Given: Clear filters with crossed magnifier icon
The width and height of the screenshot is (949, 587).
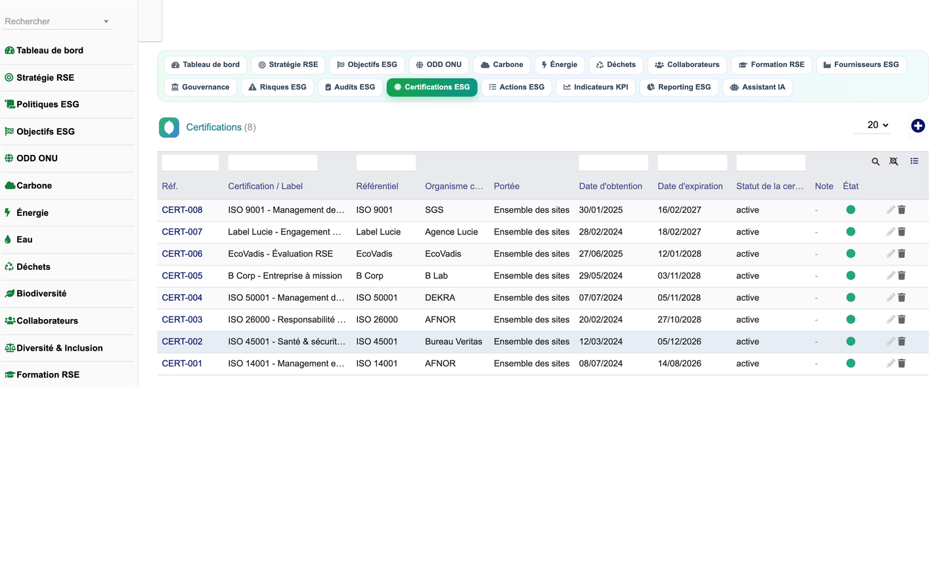Looking at the screenshot, I should [894, 162].
